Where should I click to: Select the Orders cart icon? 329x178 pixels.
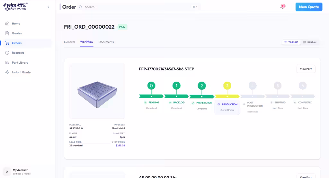point(7,43)
